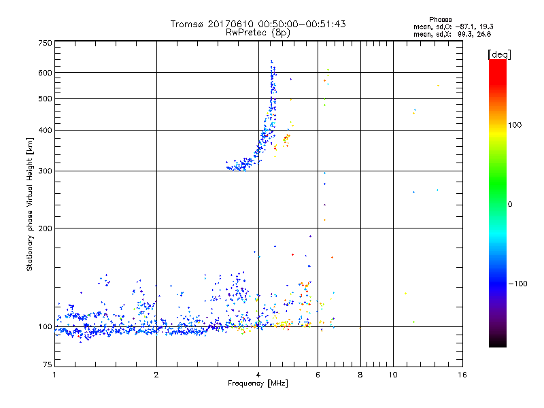
Task: Click y-axis tick label '300'
Action: pos(45,171)
